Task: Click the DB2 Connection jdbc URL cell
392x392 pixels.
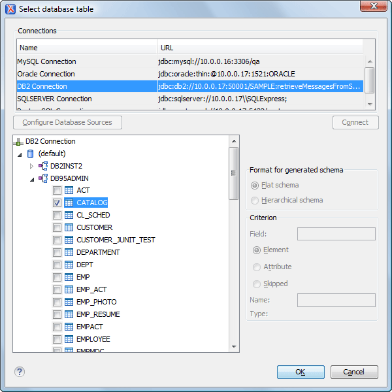Action: tap(260, 86)
